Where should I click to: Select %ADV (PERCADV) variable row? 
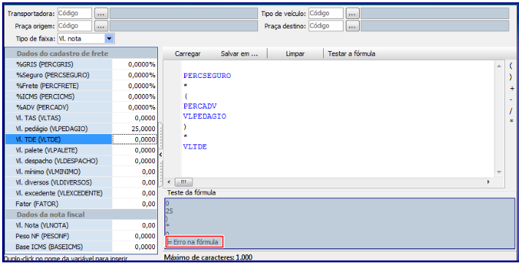pyautogui.click(x=81, y=107)
